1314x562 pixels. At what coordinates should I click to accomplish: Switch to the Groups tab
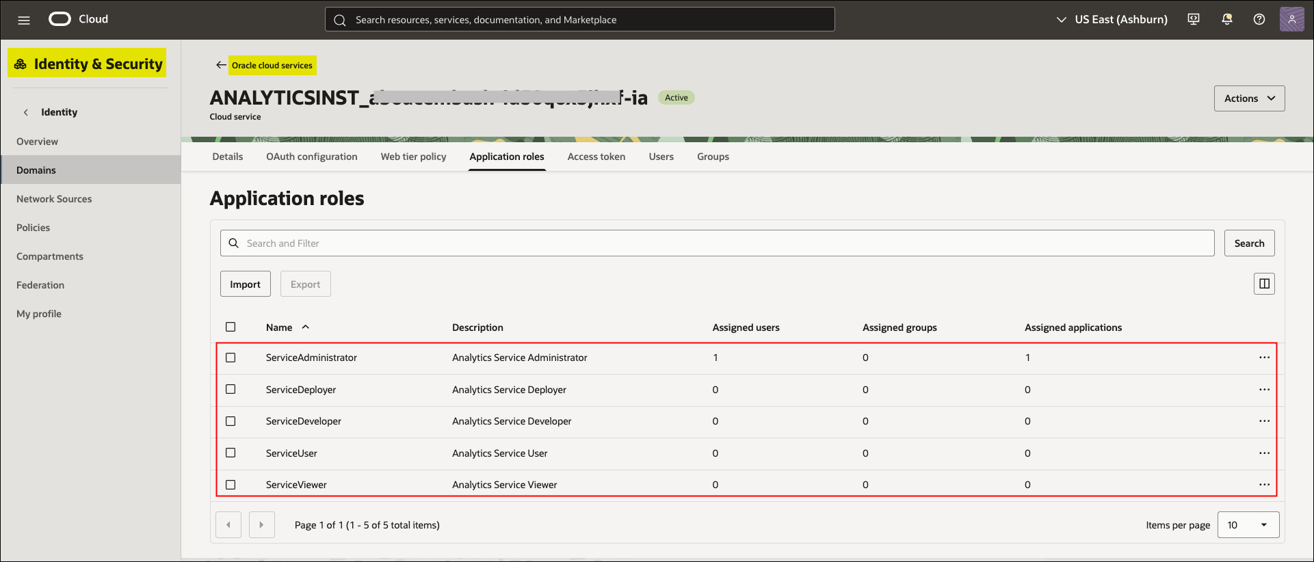(713, 157)
